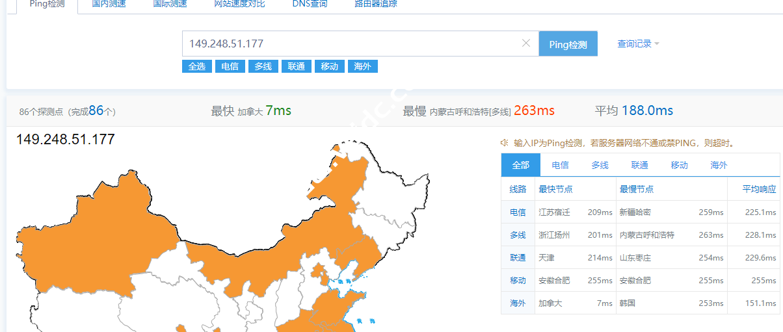This screenshot has width=783, height=332.
Task: Click the 平均 188.0ms summary
Action: pos(634,111)
